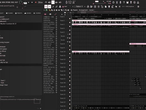Switch to the PLUGINS browser tab
Image resolution: width=146 pixels, height=110 pixels.
click(x=9, y=13)
